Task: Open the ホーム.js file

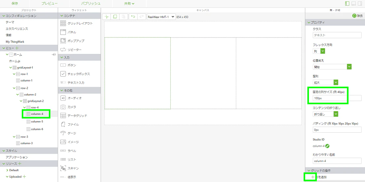Action: pos(15,61)
